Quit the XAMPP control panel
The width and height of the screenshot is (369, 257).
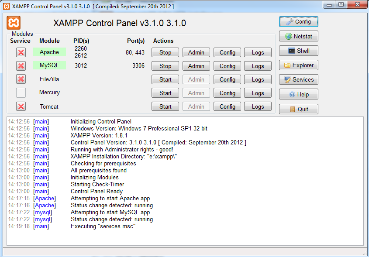point(298,109)
